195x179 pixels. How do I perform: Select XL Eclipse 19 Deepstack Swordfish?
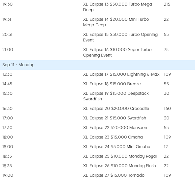tap(116, 96)
